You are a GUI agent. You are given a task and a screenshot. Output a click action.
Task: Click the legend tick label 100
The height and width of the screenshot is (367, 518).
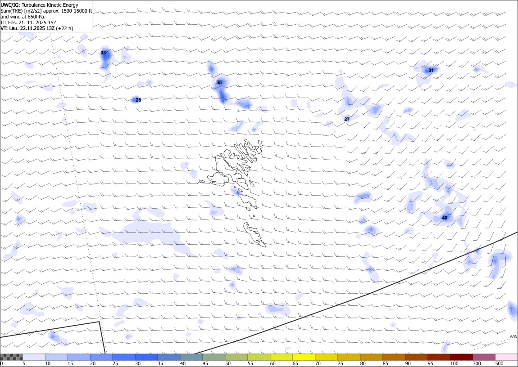click(x=454, y=363)
